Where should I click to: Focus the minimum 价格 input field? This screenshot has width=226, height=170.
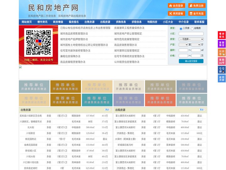tap(183, 56)
